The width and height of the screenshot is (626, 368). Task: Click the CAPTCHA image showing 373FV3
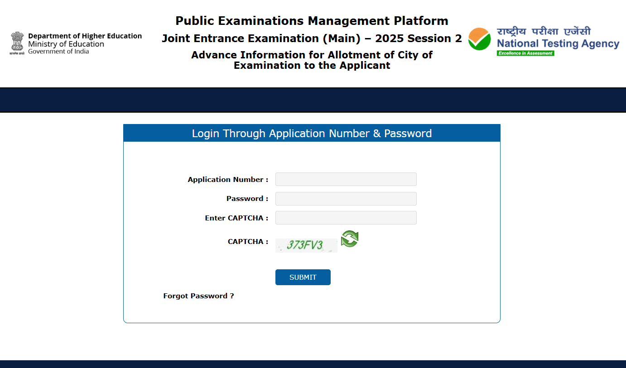tap(306, 245)
